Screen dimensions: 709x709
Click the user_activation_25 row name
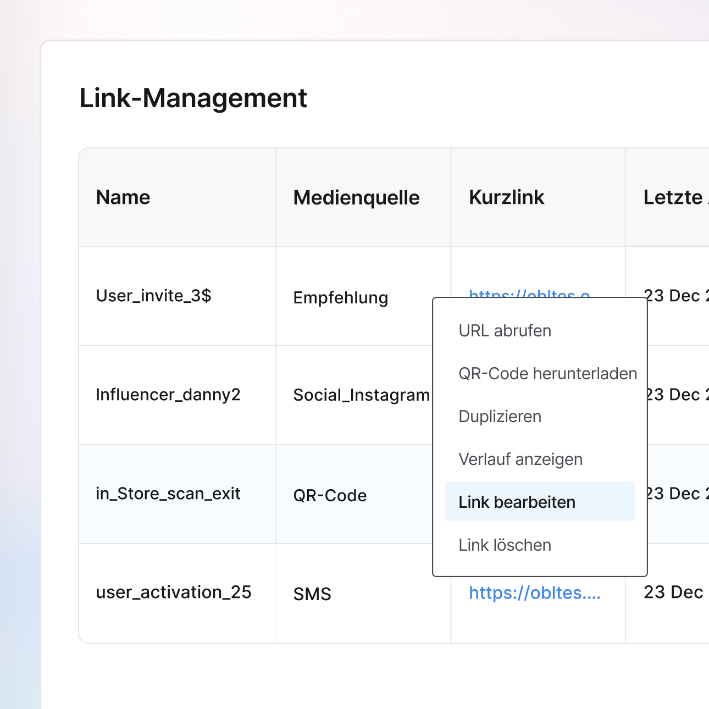(x=173, y=592)
